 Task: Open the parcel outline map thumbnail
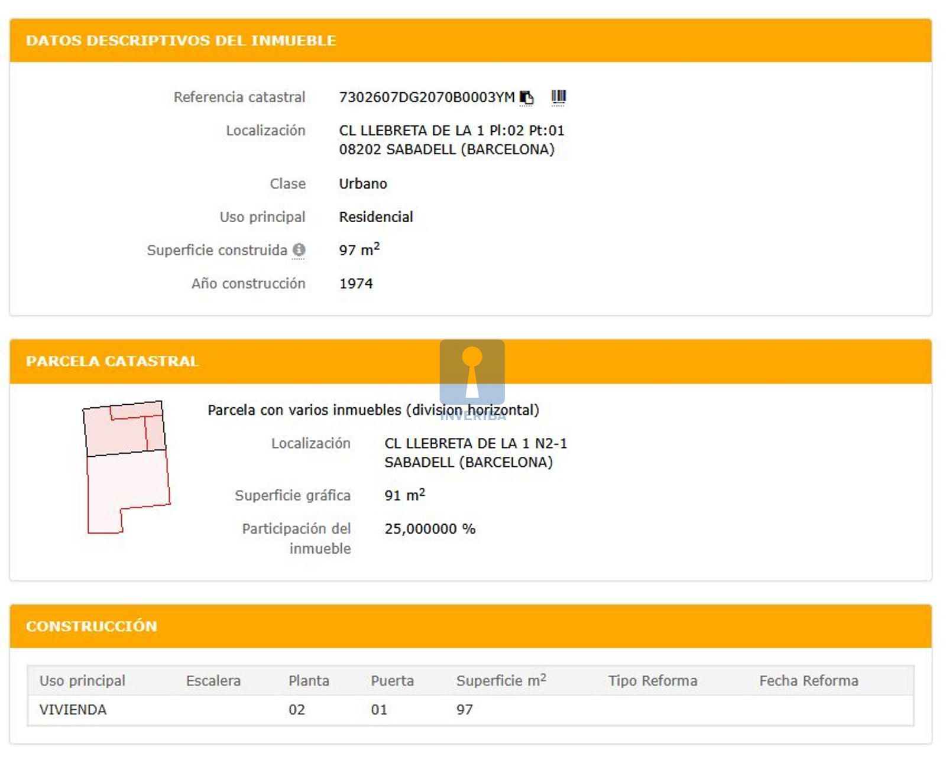click(x=126, y=467)
